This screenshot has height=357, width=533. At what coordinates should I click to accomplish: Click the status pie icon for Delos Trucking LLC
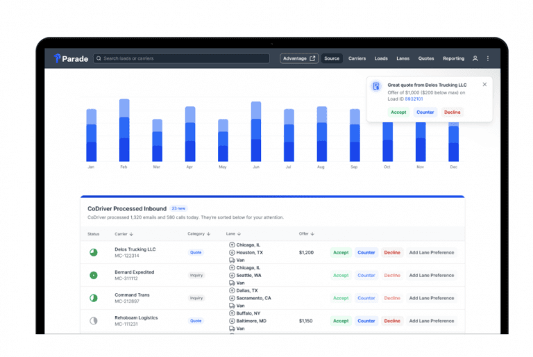point(94,252)
